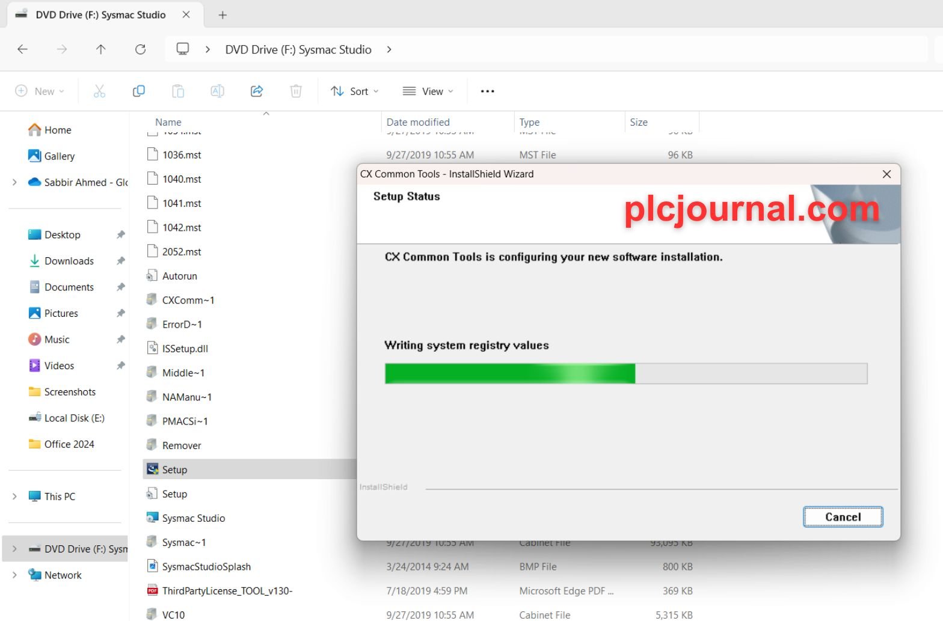Open Downloads in the sidebar
The width and height of the screenshot is (943, 621).
click(x=69, y=261)
